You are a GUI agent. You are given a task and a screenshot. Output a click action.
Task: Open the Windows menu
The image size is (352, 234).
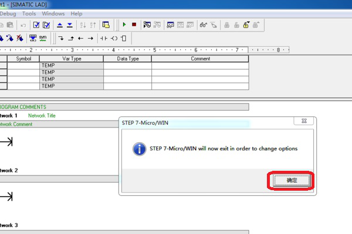click(53, 13)
